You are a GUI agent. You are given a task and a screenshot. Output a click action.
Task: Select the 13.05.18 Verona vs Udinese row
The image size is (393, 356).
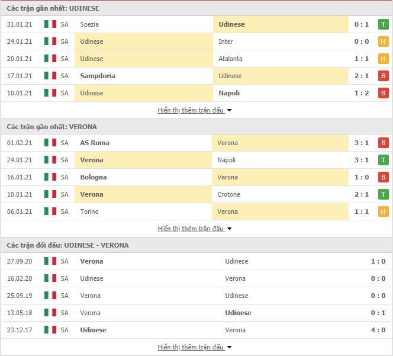(x=196, y=313)
